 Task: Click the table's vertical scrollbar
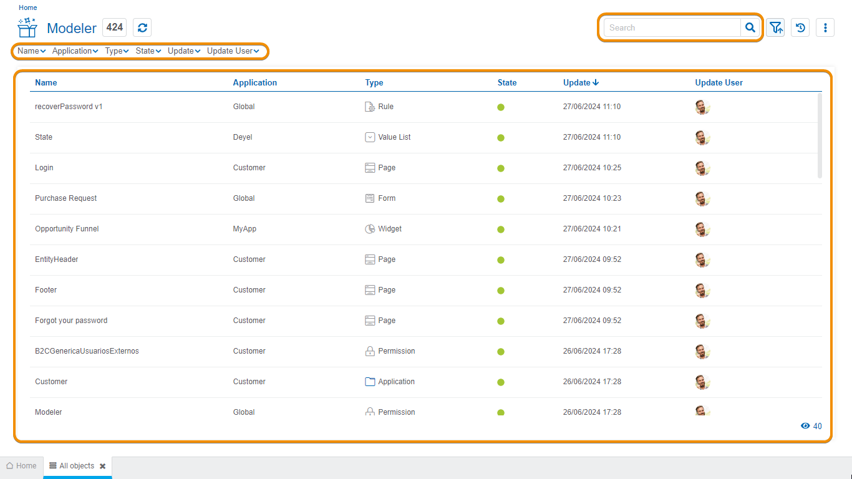click(x=820, y=135)
